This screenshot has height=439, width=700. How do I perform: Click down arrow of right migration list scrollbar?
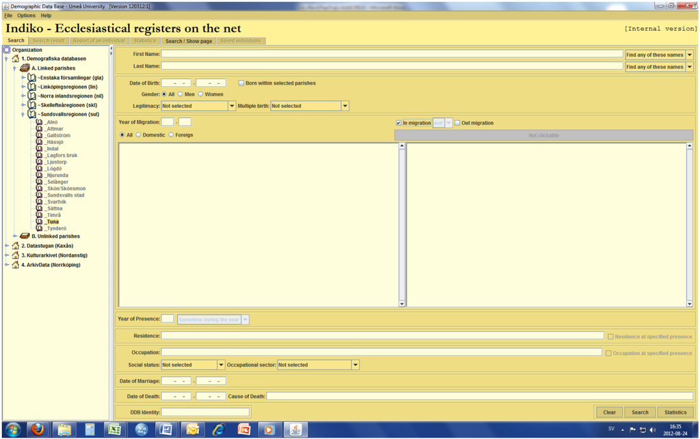pos(690,304)
